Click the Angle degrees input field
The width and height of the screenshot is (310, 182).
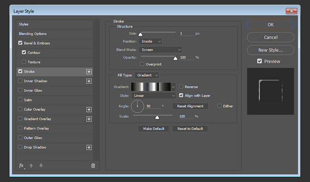[x=154, y=106]
